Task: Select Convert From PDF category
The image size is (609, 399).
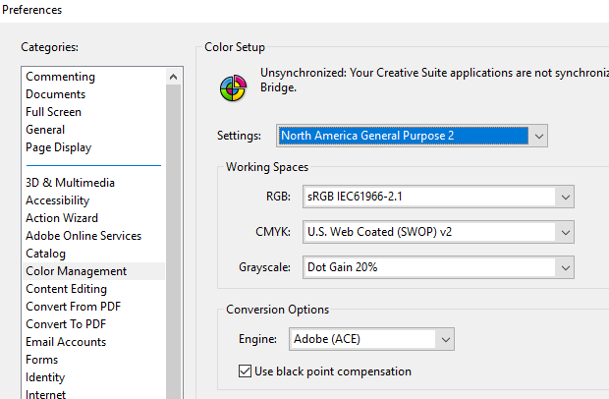Action: point(74,307)
